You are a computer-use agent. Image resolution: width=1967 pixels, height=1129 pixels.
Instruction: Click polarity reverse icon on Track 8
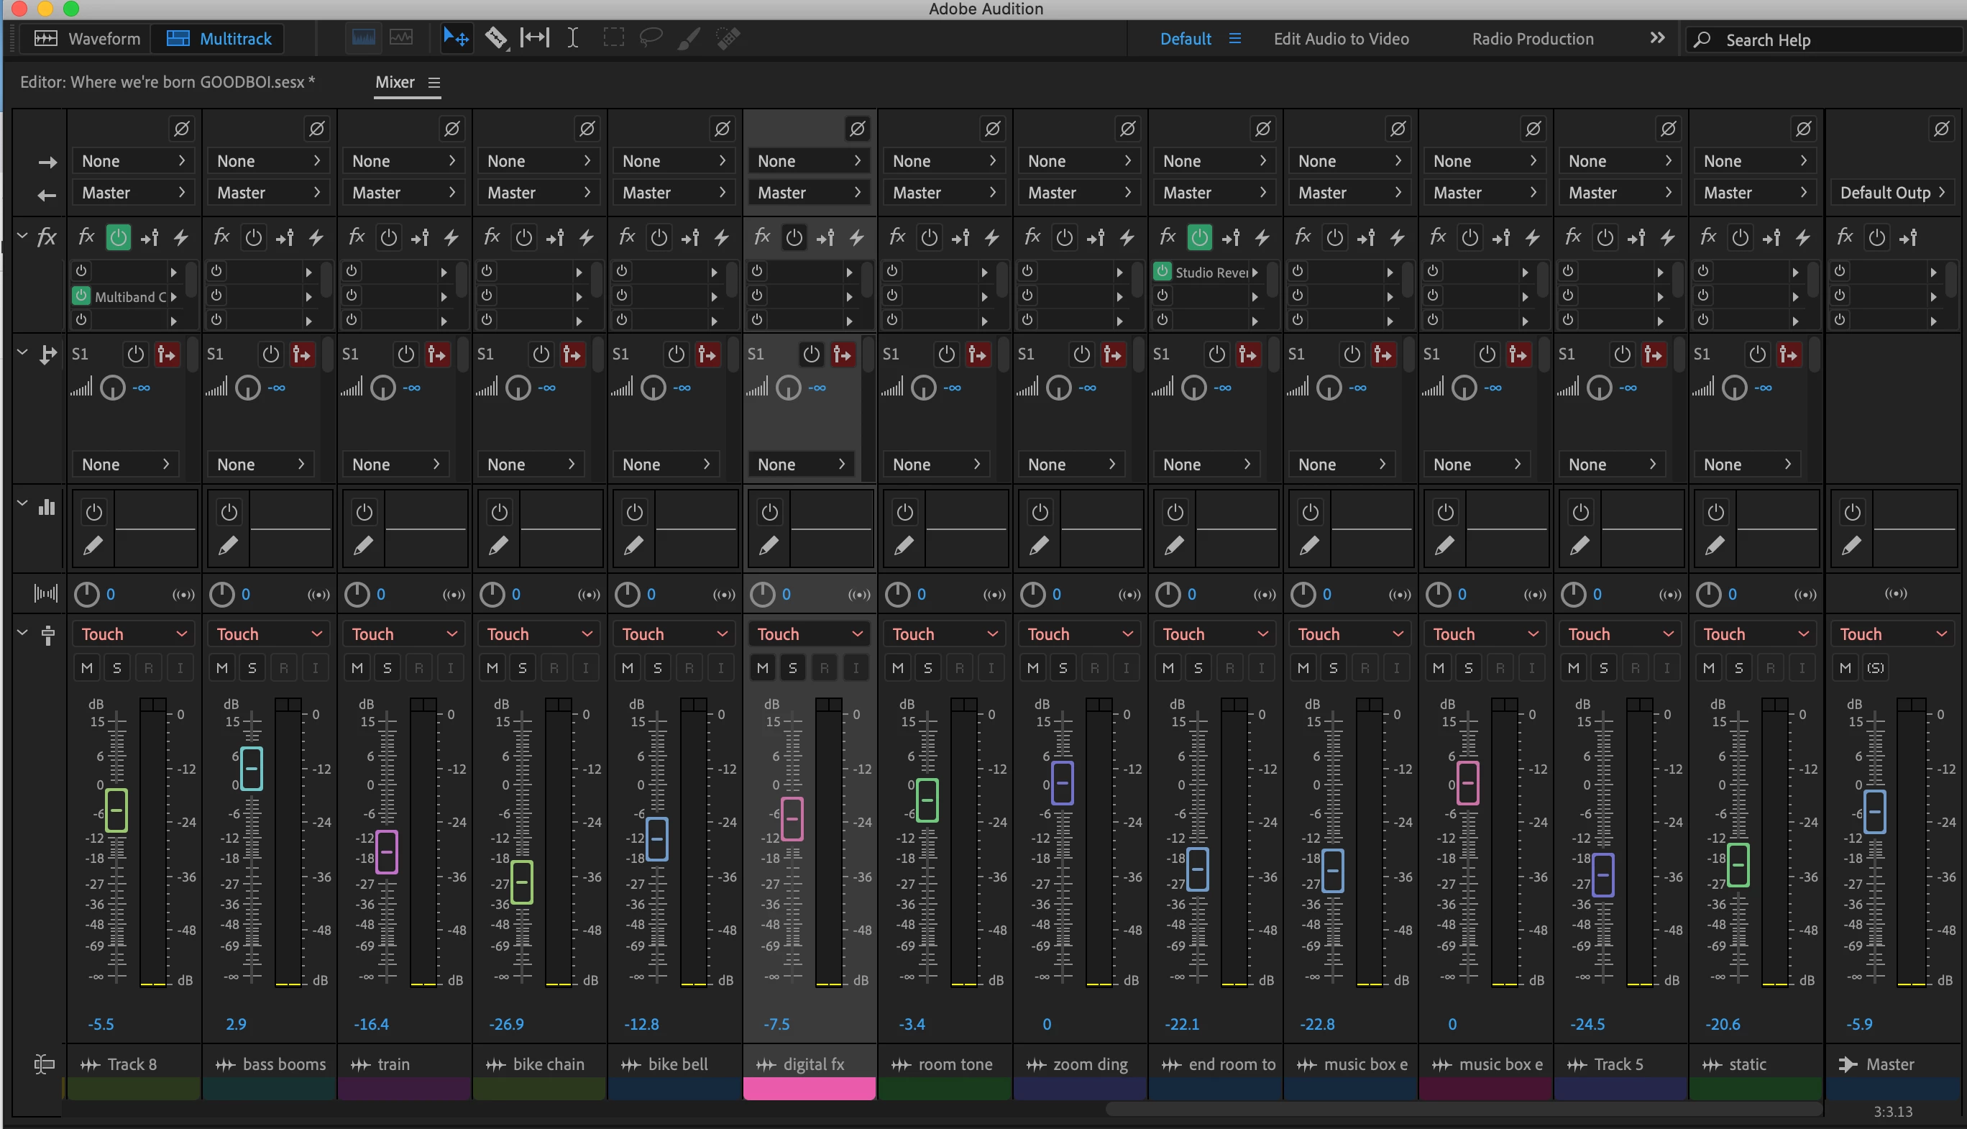181,129
